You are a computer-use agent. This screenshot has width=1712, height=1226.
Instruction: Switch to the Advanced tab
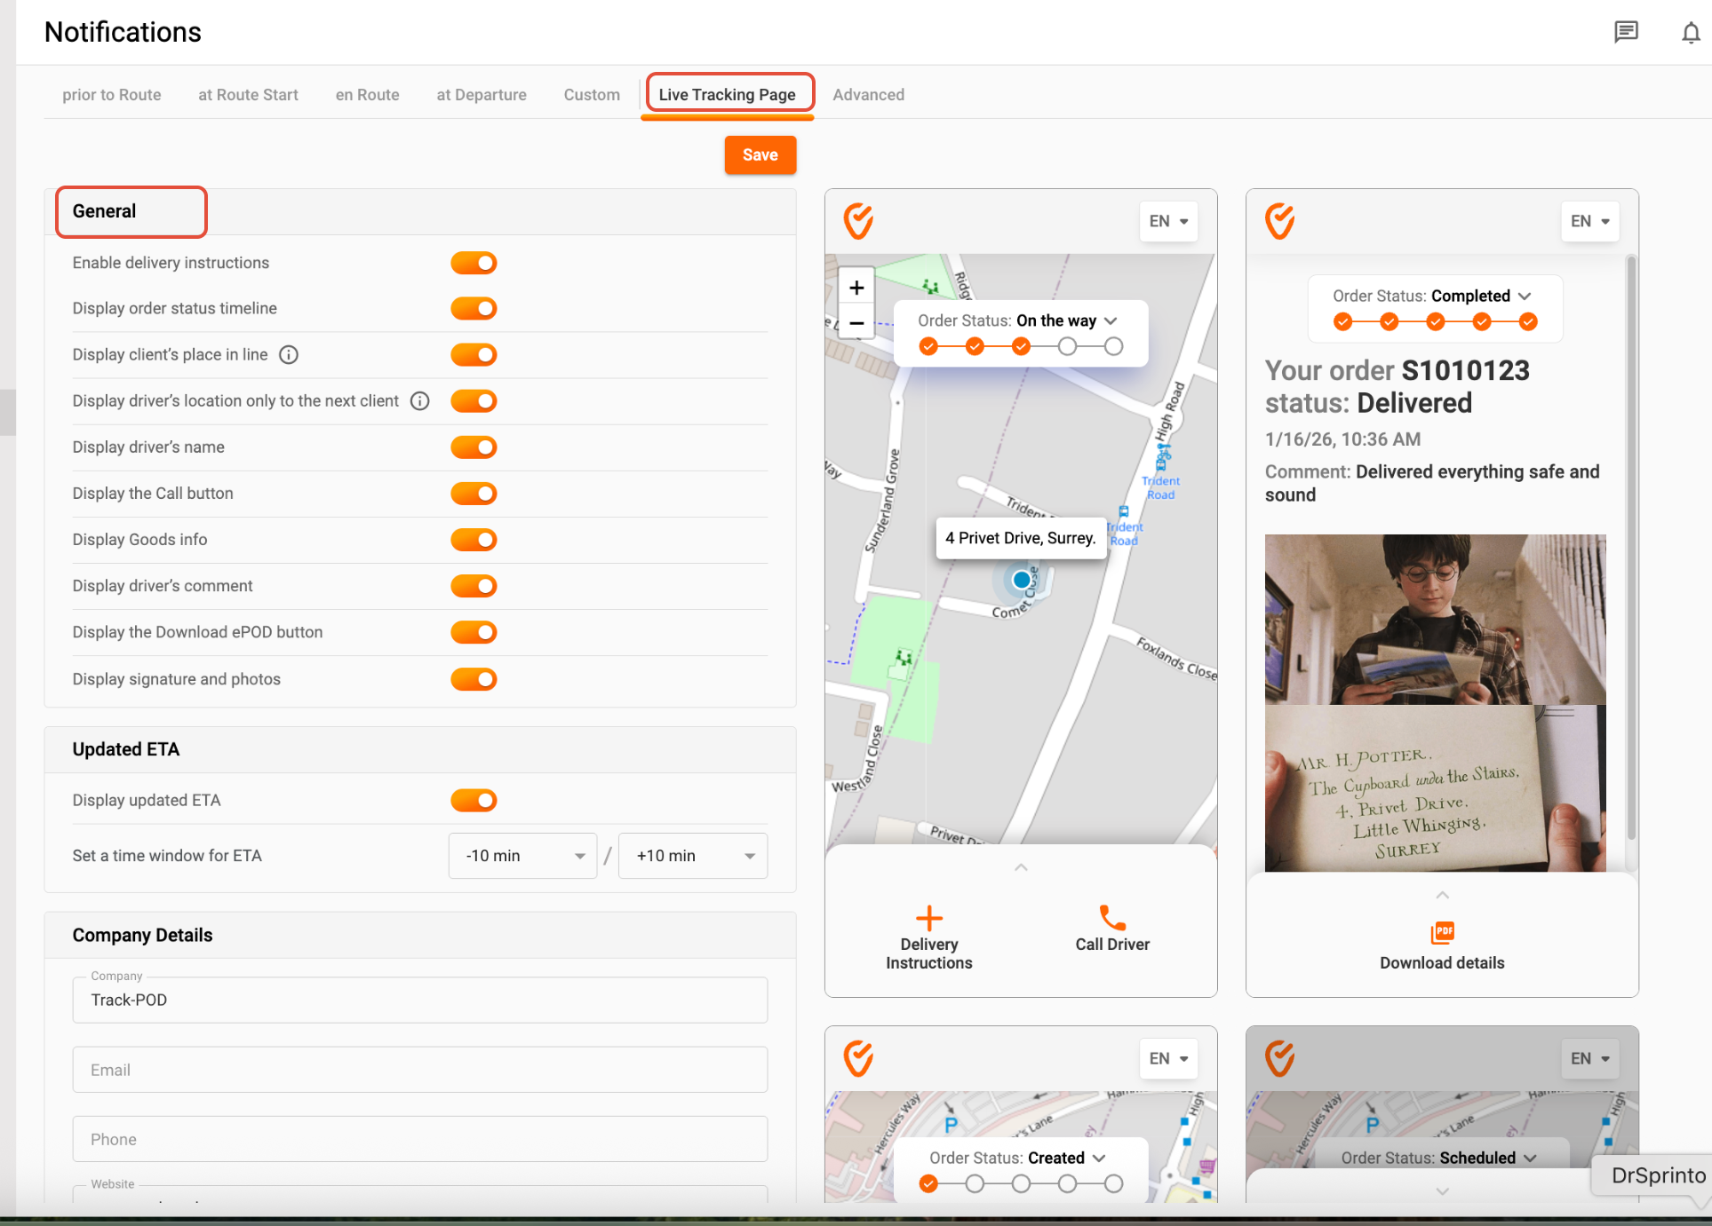pyautogui.click(x=868, y=95)
